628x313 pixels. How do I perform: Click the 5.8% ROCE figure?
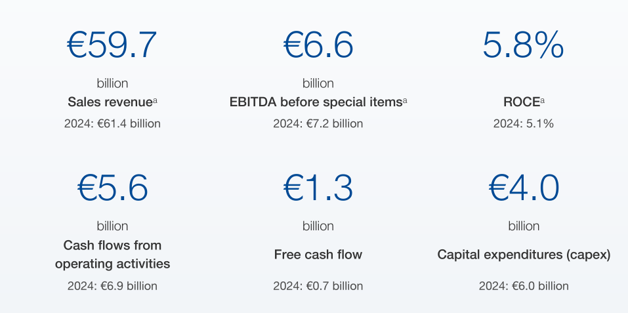(x=523, y=45)
